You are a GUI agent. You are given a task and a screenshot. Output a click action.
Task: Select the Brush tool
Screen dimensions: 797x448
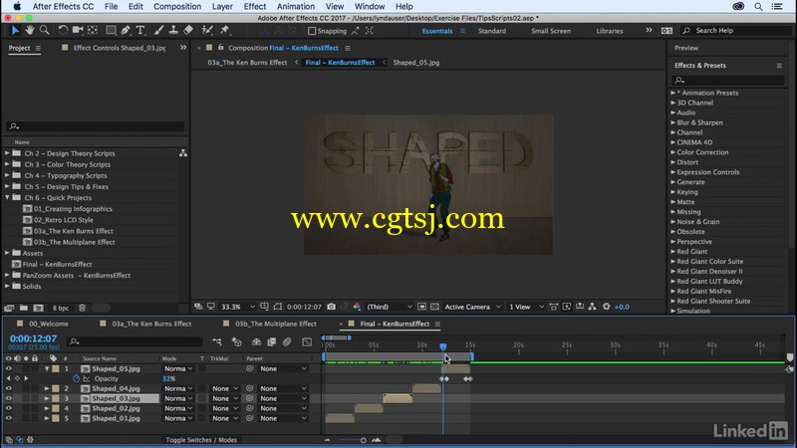click(158, 31)
